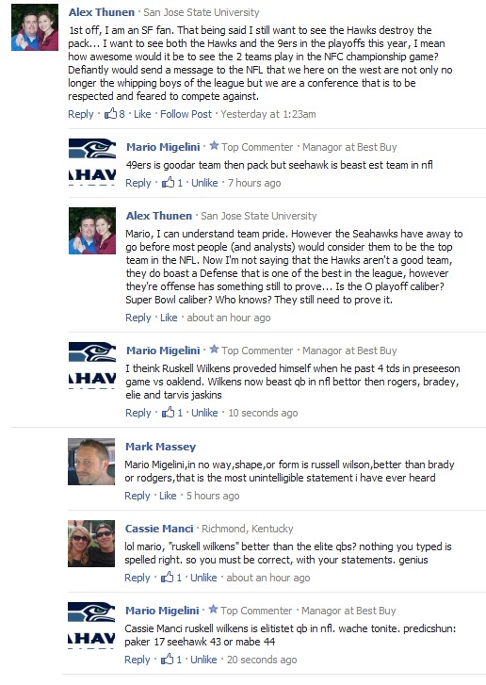Reply to Mark Massey's comment

point(138,496)
